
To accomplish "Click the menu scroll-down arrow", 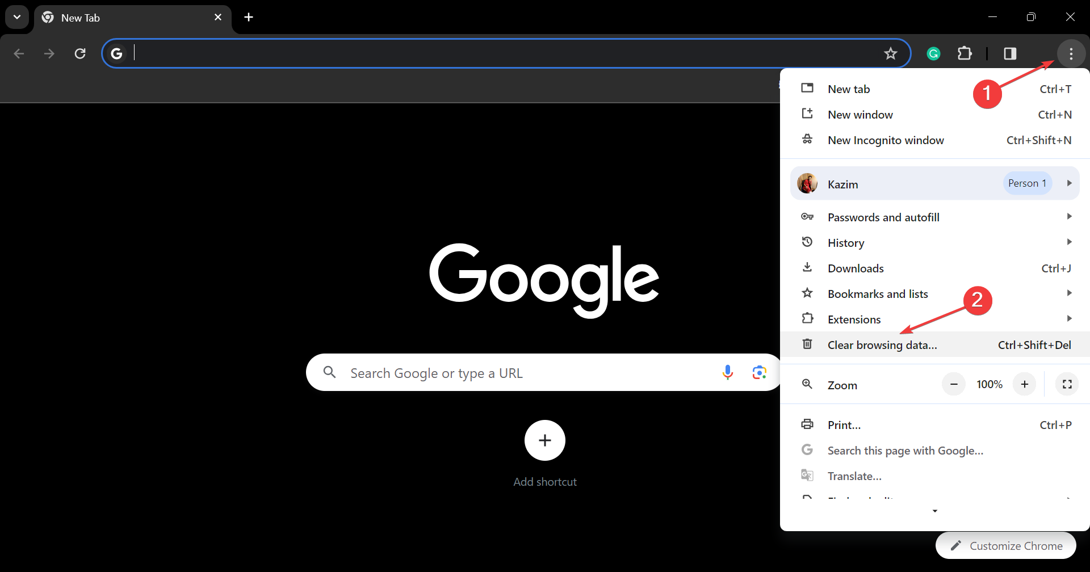I will (x=935, y=511).
